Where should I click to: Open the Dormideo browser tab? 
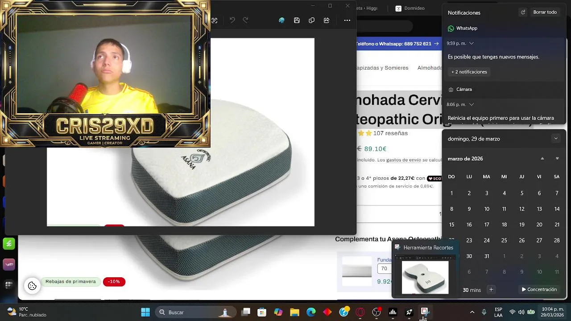click(410, 8)
